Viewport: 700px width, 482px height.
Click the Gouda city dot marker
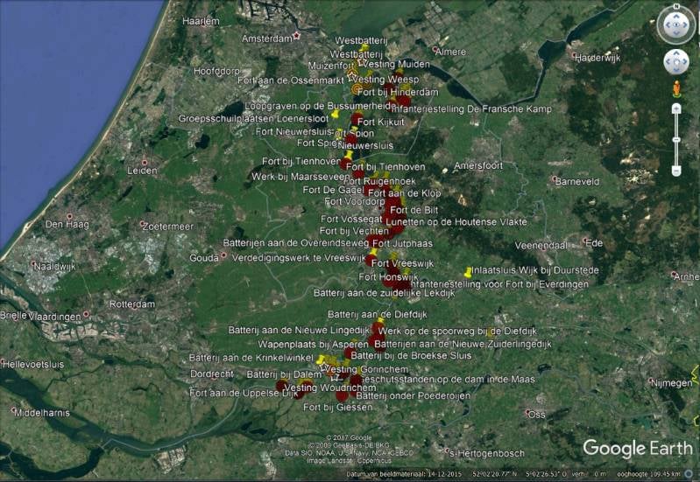pos(223,256)
